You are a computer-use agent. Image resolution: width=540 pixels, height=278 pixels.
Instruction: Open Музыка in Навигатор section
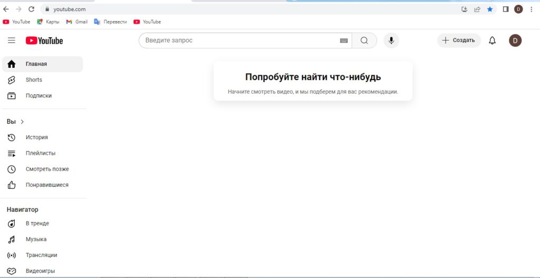coord(36,239)
